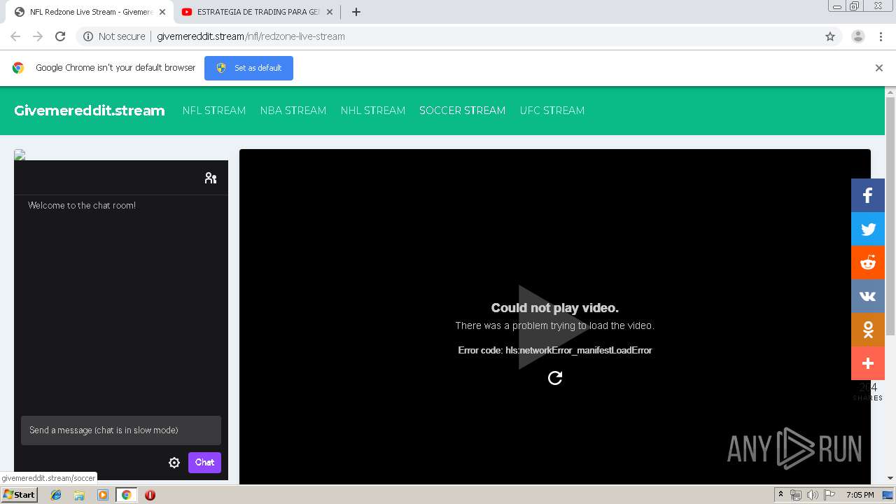The height and width of the screenshot is (504, 896).
Task: Send the message with the Chat button
Action: pyautogui.click(x=204, y=463)
